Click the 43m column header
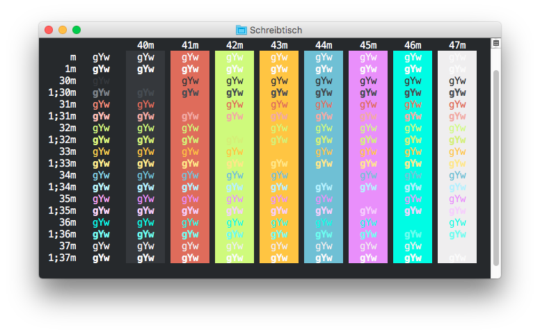This screenshot has height=334, width=540. point(279,45)
